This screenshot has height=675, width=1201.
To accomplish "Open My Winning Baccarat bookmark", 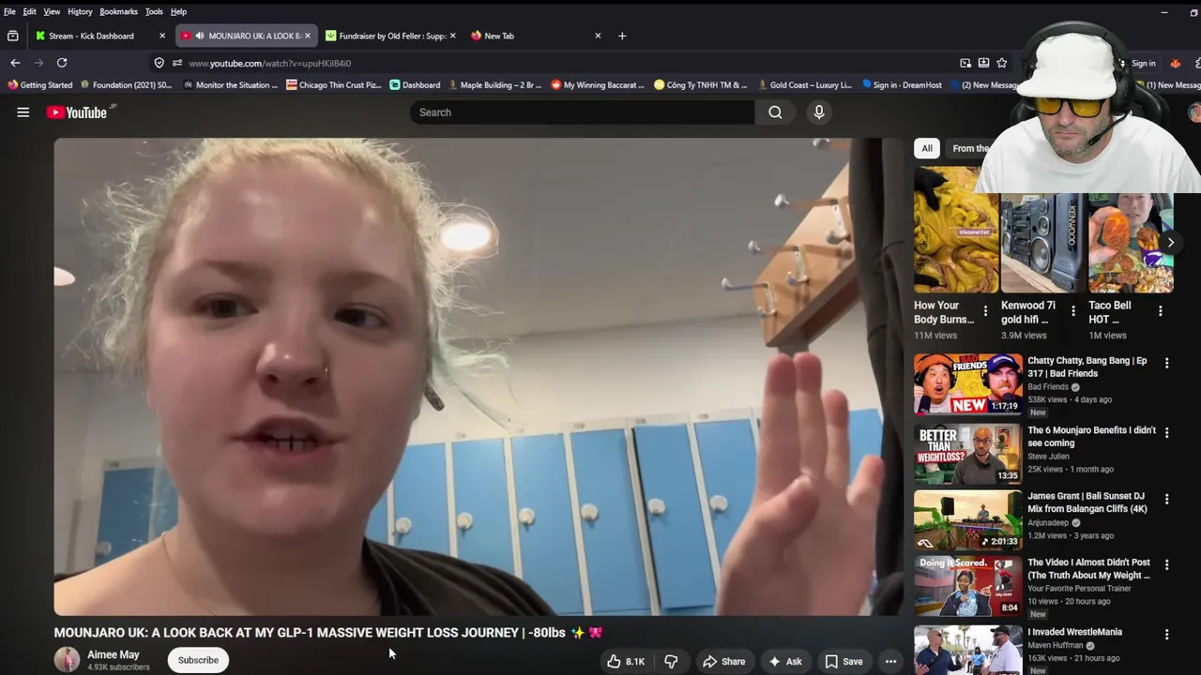I will click(598, 85).
